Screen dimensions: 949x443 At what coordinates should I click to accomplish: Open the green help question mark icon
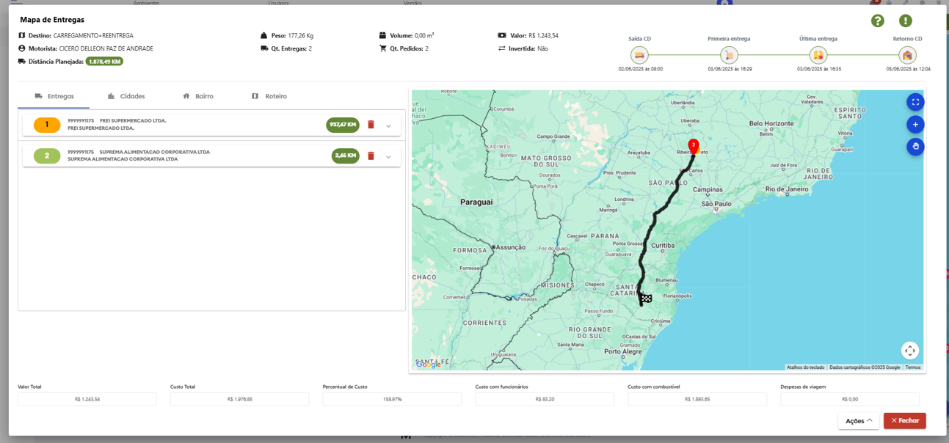click(878, 21)
